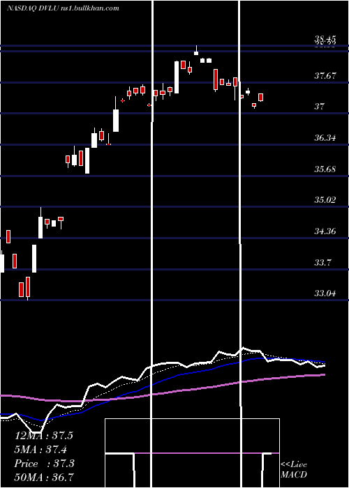Viewport: 349px width, 488px height.
Task: Click the 50MA : 36.7 readout
Action: coord(44,477)
